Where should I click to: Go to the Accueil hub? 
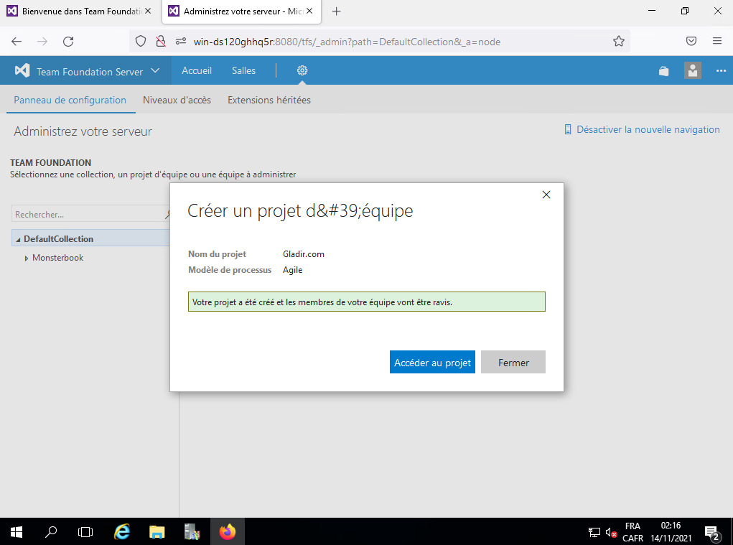196,70
